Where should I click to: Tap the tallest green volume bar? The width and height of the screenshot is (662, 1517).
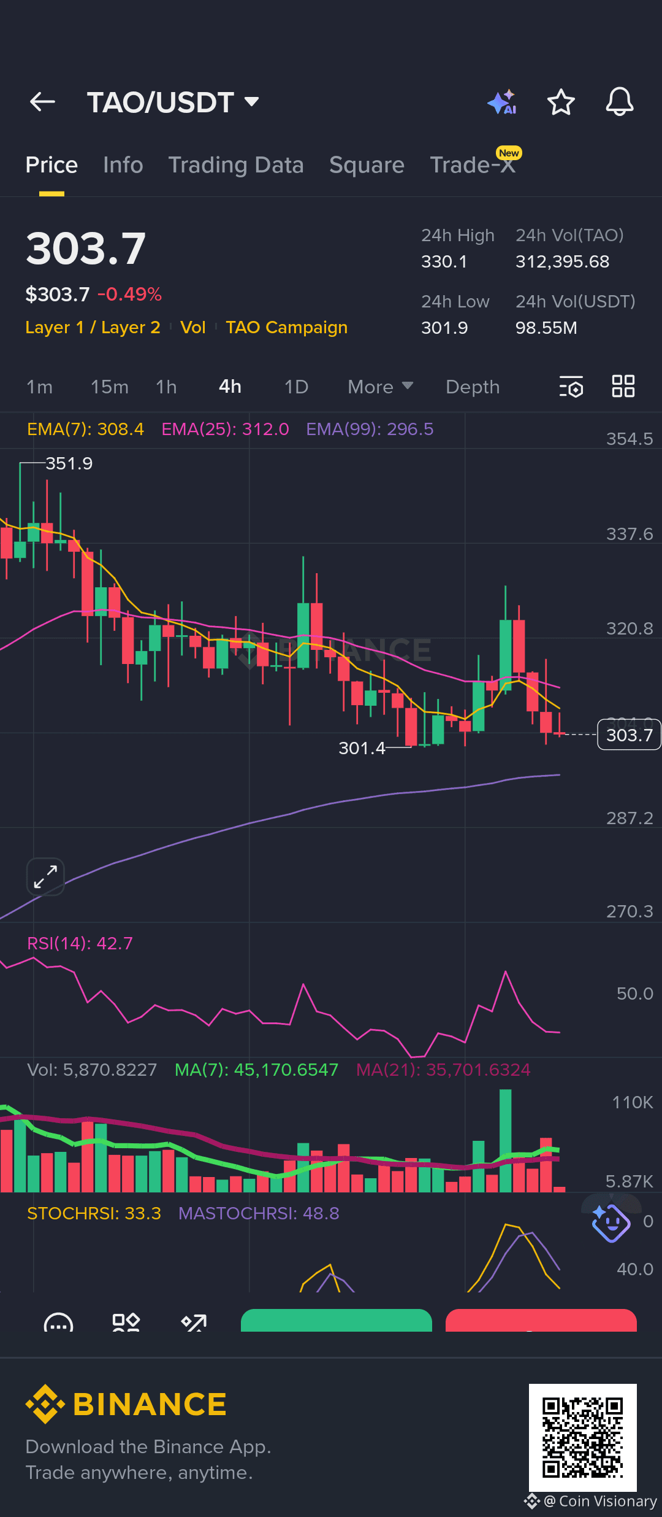(506, 1141)
